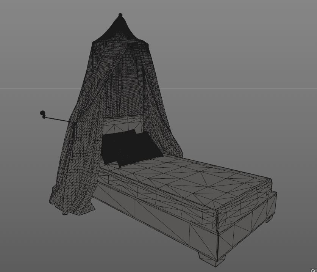Select the headboard behind the pillows

[123, 124]
